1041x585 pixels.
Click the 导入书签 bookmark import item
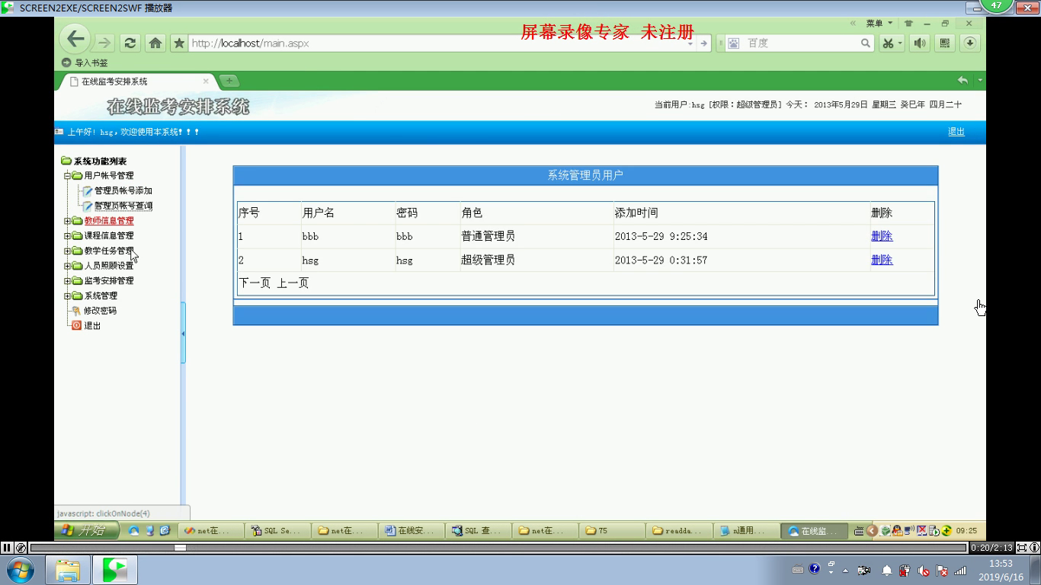pyautogui.click(x=85, y=62)
